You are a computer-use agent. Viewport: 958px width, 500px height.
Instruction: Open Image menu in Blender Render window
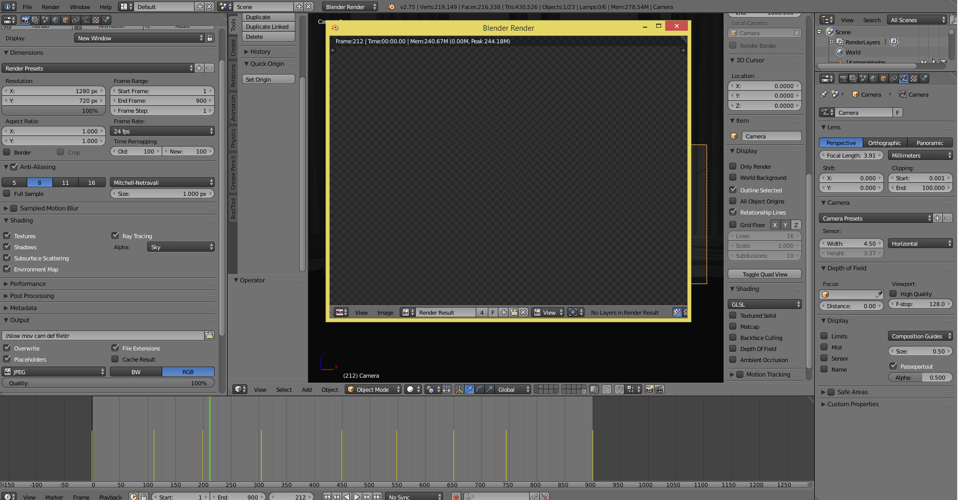pos(385,312)
